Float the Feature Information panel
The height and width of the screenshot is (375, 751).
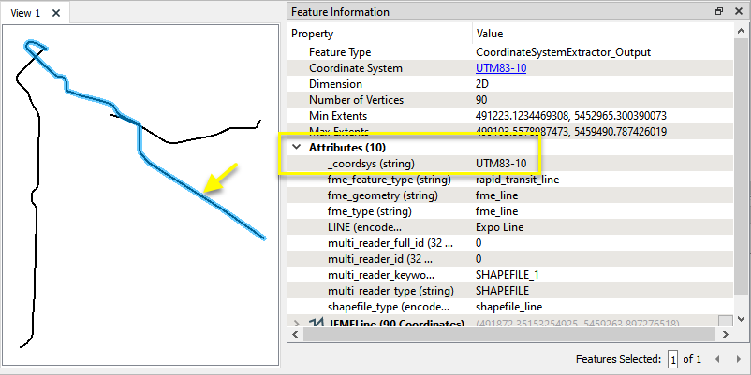click(719, 12)
